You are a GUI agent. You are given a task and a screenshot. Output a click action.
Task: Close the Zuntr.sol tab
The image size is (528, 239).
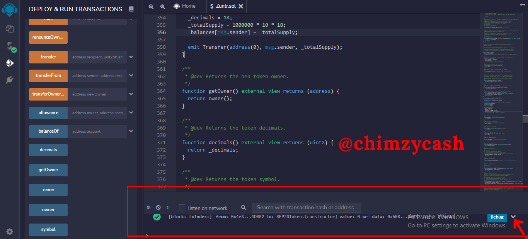point(241,6)
